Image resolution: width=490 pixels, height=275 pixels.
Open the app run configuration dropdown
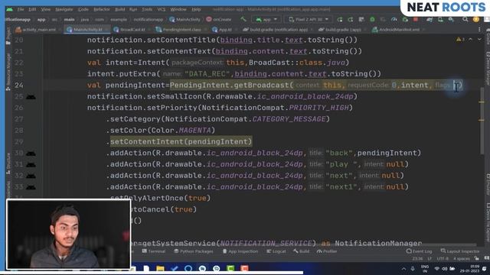point(266,19)
